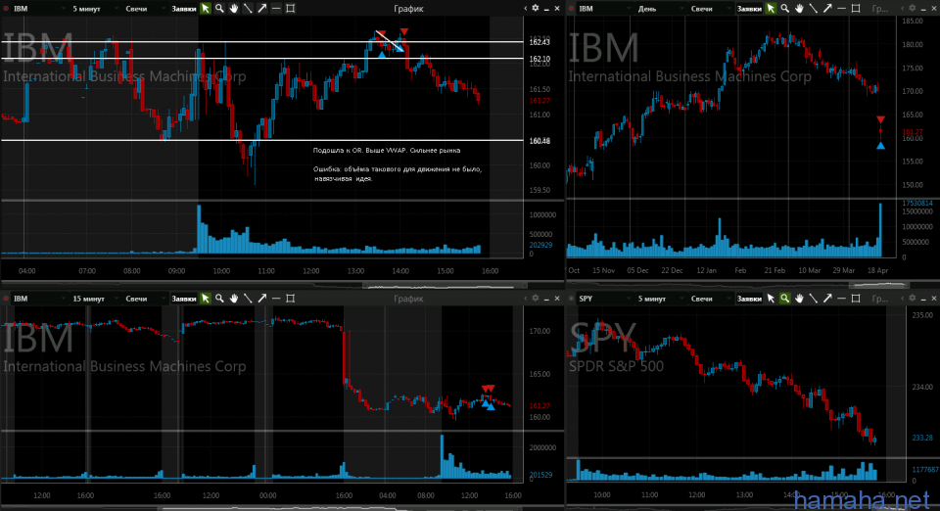Viewport: 940px width, 511px height.
Task: Toggle Заявки in SPY chart
Action: [749, 299]
